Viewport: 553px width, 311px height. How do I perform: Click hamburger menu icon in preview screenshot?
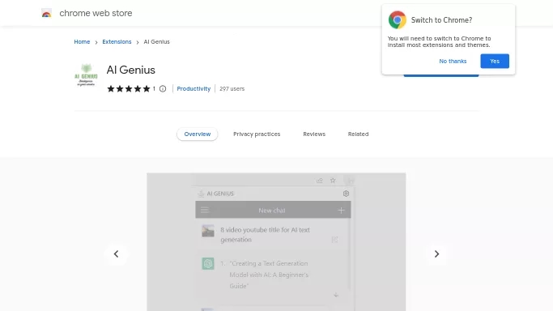pyautogui.click(x=205, y=210)
